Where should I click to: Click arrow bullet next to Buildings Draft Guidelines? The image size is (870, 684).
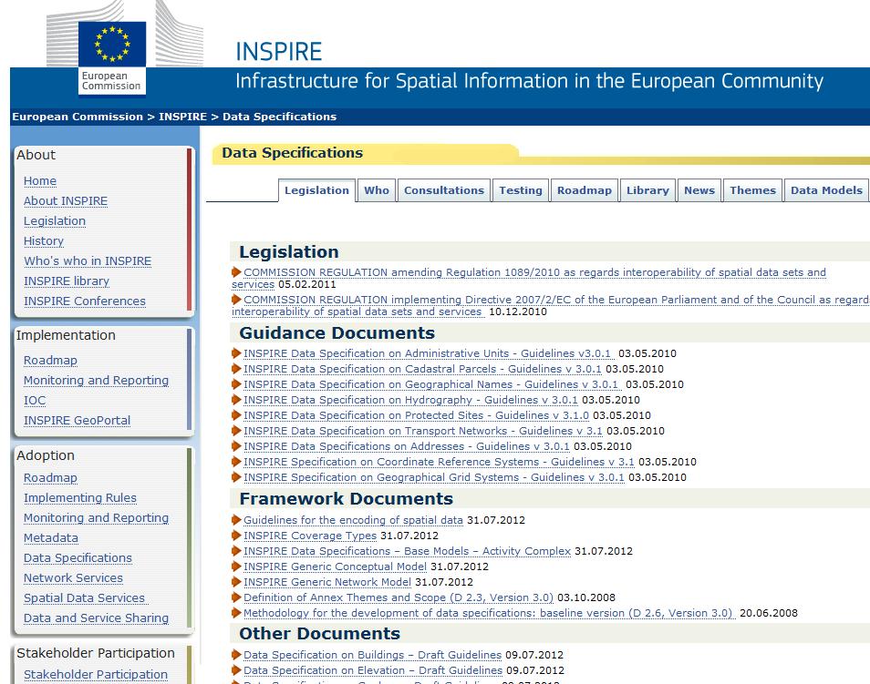coord(236,655)
